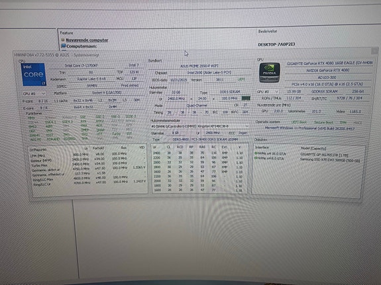Screen dimensions: 381x285
Task: Select the 2400 XMP memory timing row
Action: 198,153
